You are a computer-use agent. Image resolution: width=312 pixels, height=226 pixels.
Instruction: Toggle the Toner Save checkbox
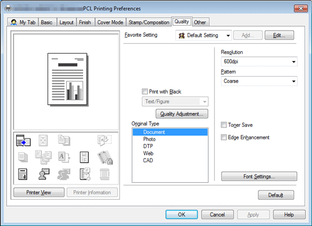point(223,125)
